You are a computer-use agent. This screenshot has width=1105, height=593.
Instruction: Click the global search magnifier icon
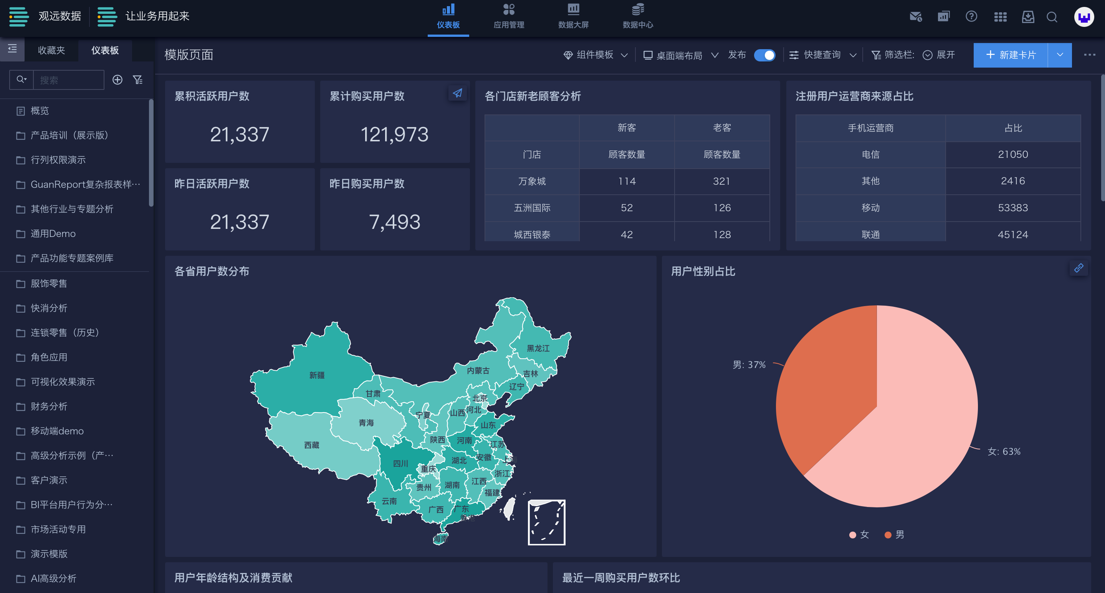tap(1052, 17)
